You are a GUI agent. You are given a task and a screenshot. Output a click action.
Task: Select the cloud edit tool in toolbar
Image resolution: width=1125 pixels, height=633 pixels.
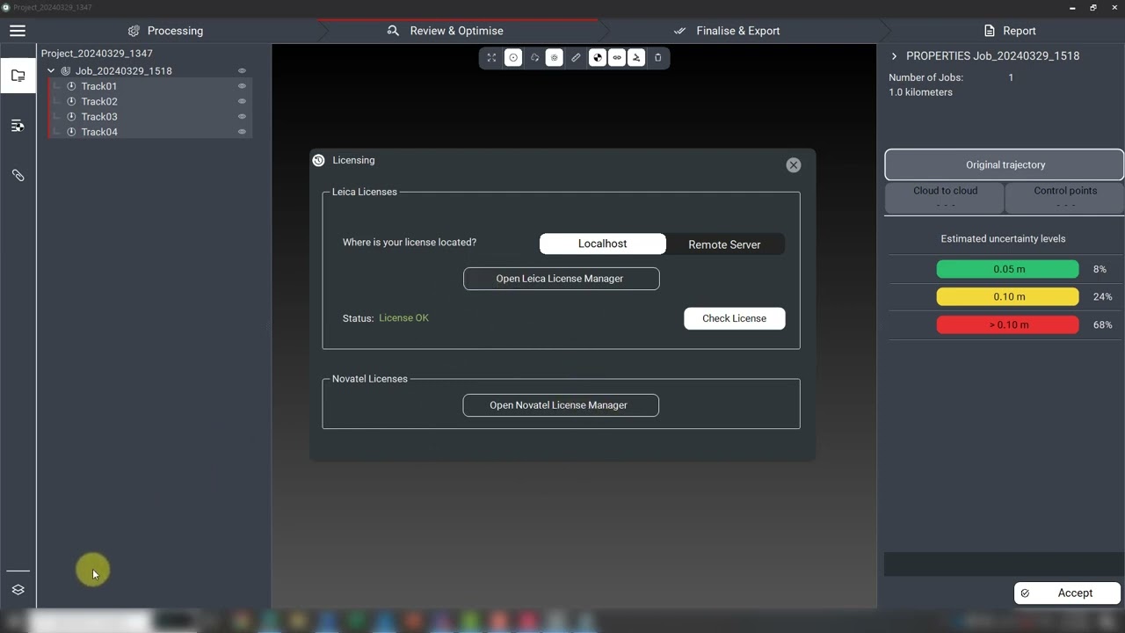534,58
